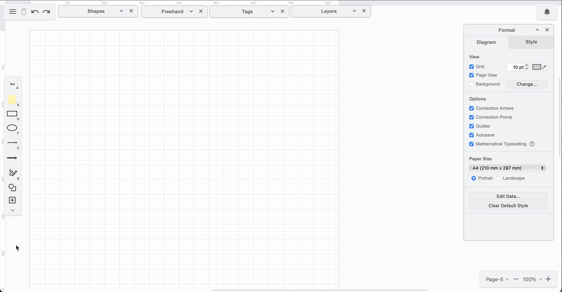
Task: Open the Shapes panel dropdown
Action: pos(121,11)
